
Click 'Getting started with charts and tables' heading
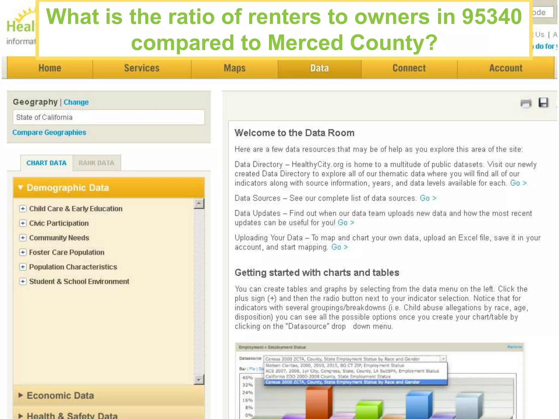(317, 273)
